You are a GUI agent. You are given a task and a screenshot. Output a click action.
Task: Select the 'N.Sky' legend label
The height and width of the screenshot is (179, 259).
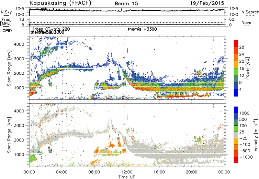pyautogui.click(x=6, y=12)
